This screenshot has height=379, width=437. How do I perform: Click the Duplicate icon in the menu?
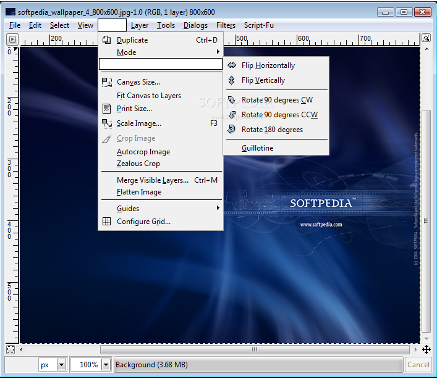[106, 40]
